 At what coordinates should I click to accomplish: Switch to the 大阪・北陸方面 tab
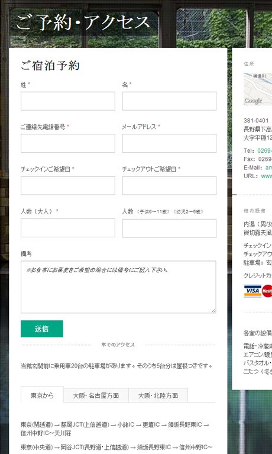(158, 395)
